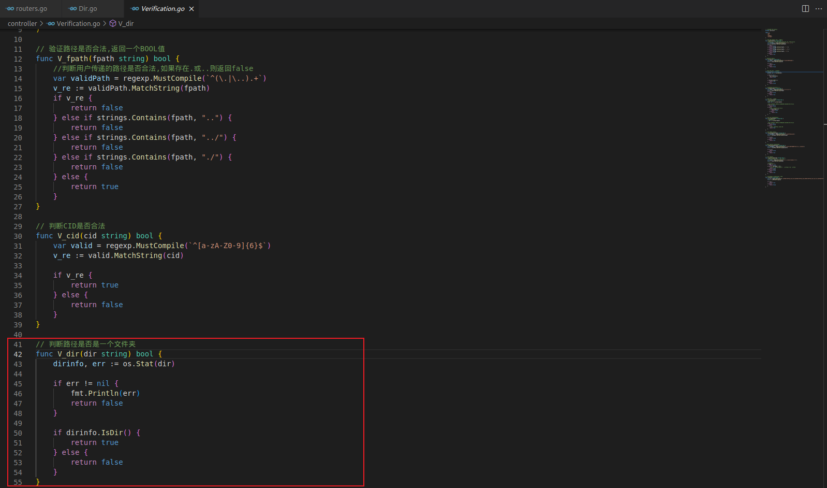
Task: Click the os.Stat(dir) call on line 43
Action: tap(149, 364)
